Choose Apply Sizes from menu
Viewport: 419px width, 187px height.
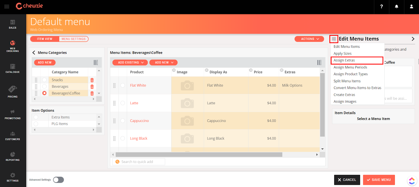pos(343,54)
